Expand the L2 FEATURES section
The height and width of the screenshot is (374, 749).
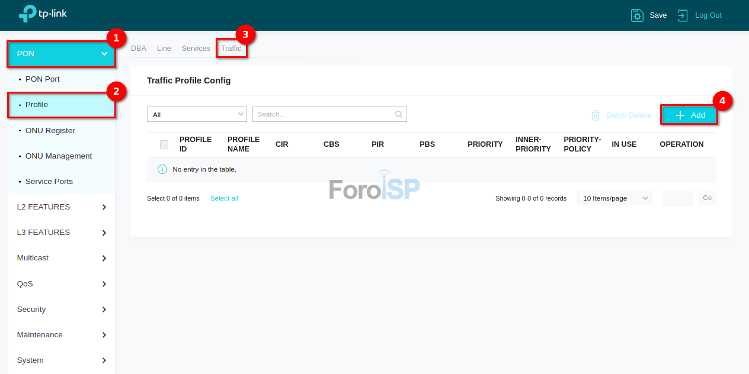click(61, 207)
